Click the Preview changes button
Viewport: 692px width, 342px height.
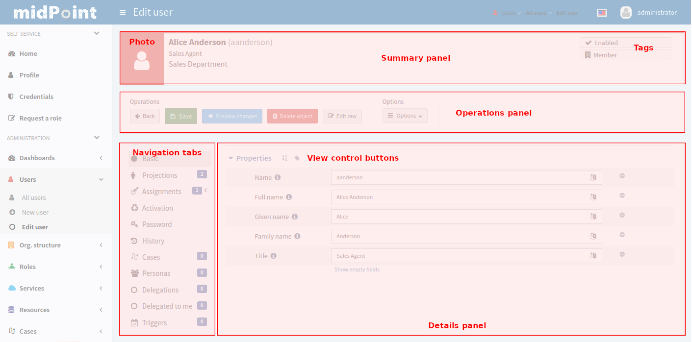(232, 116)
